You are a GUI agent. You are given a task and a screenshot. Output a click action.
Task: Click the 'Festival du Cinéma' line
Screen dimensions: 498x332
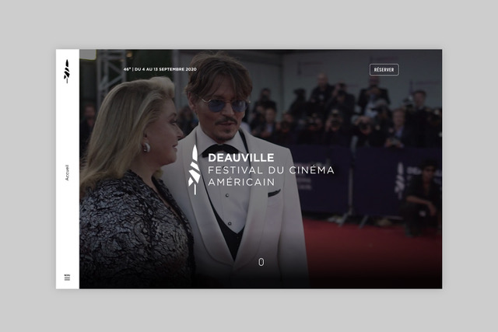pos(271,170)
